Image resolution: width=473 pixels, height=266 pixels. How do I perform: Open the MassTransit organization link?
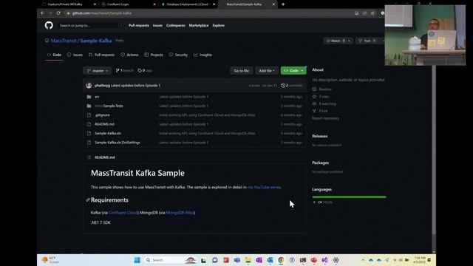pos(64,41)
